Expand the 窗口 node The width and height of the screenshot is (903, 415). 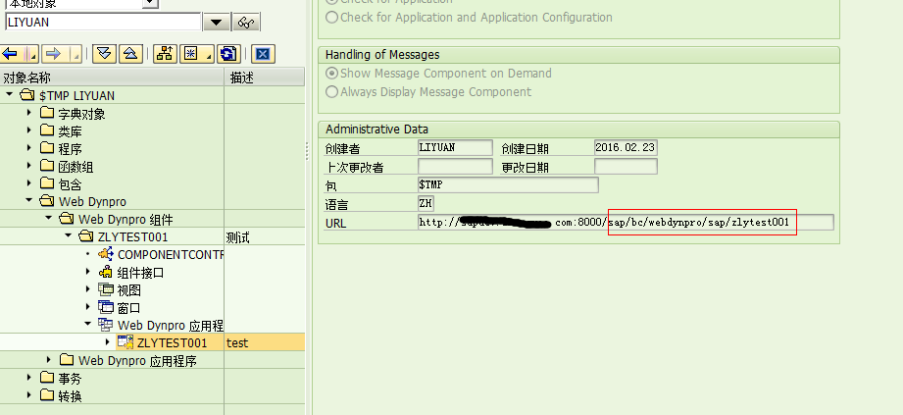click(87, 306)
